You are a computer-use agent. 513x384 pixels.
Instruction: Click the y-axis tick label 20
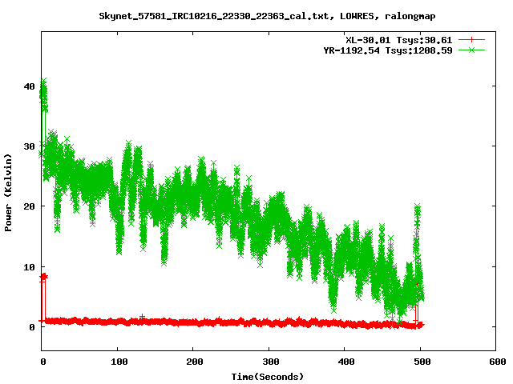(x=29, y=206)
